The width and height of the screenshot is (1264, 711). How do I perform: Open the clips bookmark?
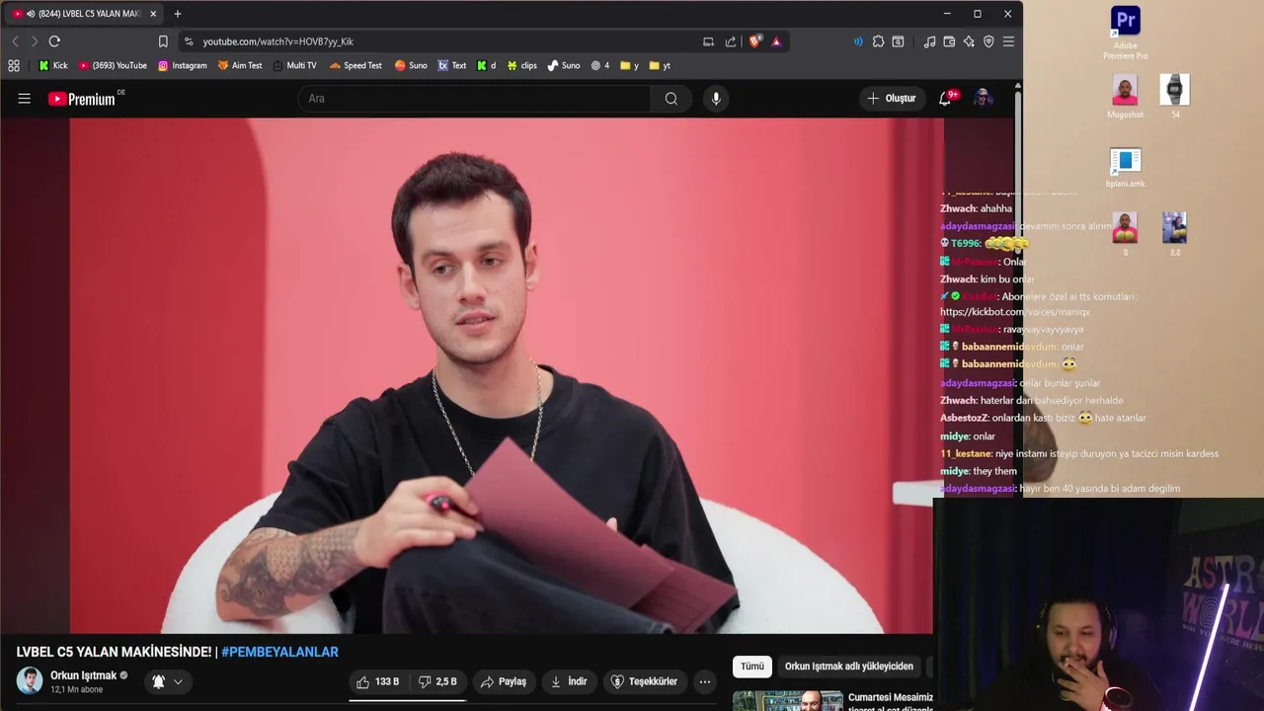click(x=522, y=65)
